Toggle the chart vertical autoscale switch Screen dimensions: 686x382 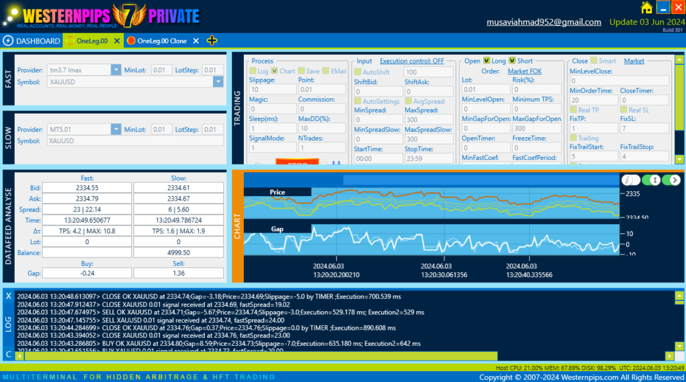pyautogui.click(x=651, y=180)
